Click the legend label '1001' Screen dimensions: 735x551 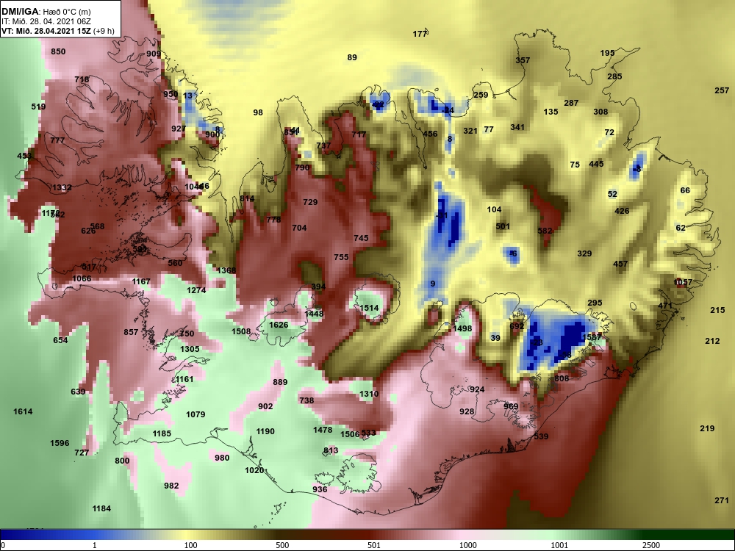tap(559, 545)
